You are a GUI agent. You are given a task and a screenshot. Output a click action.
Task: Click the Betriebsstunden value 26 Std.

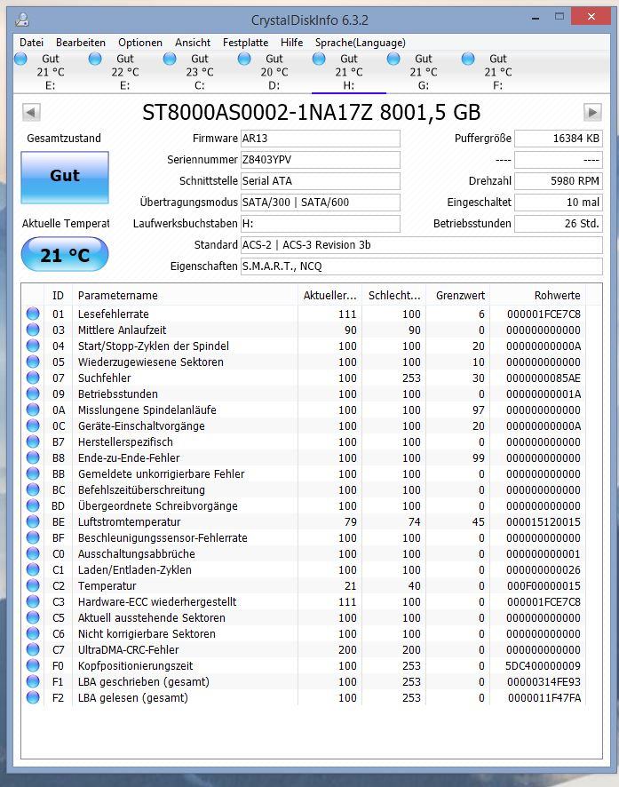tap(559, 223)
